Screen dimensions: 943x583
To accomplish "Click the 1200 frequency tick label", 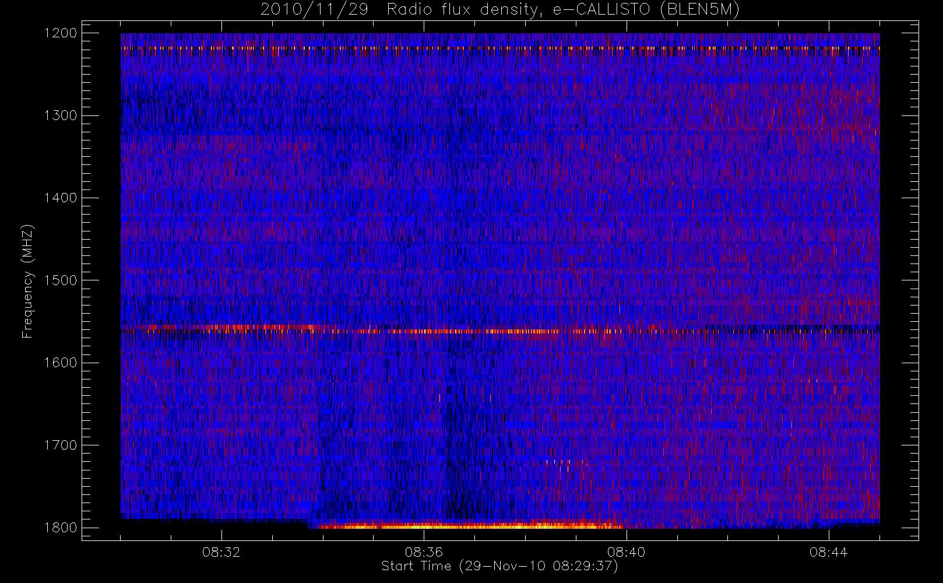I will [x=61, y=33].
